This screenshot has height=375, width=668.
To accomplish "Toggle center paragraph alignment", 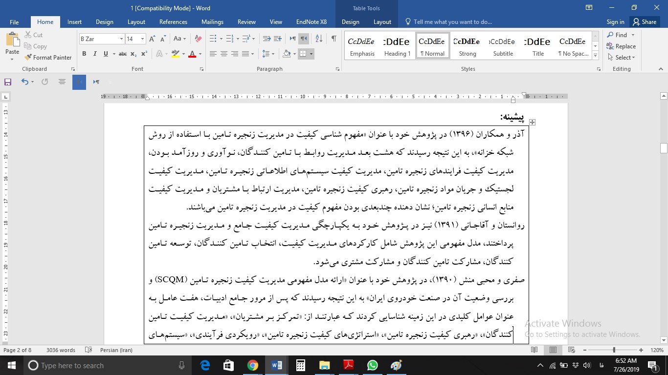I will (x=224, y=54).
